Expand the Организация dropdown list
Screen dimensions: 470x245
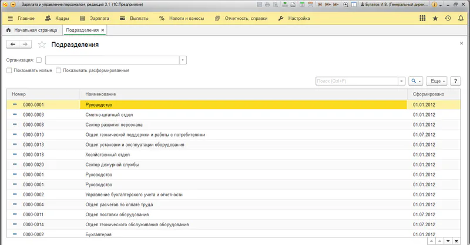point(183,60)
